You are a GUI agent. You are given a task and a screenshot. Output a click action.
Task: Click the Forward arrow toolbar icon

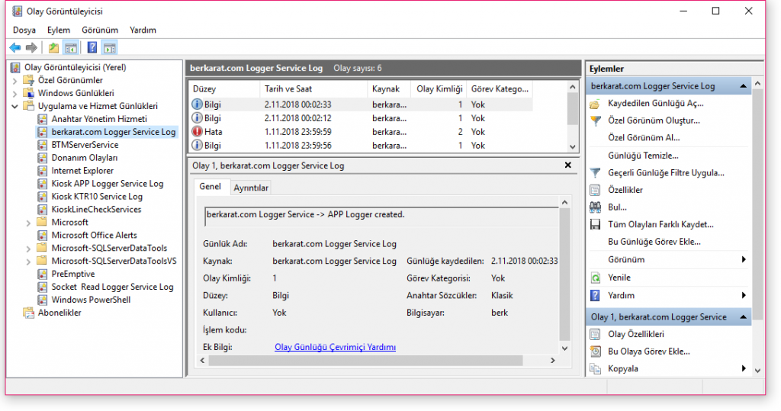click(x=31, y=48)
